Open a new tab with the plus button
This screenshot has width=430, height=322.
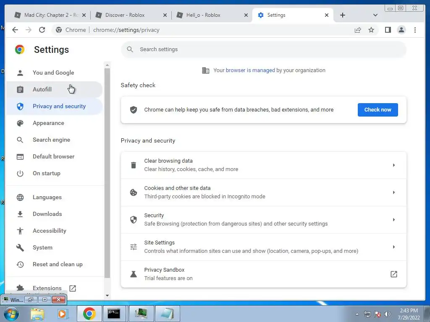click(343, 15)
